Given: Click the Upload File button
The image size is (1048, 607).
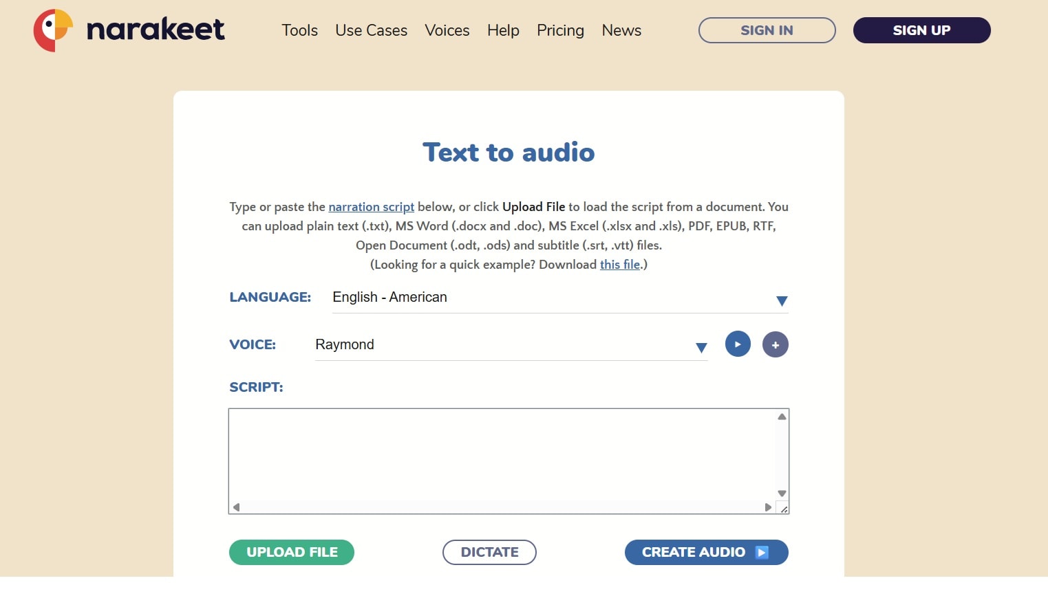Looking at the screenshot, I should (x=292, y=552).
